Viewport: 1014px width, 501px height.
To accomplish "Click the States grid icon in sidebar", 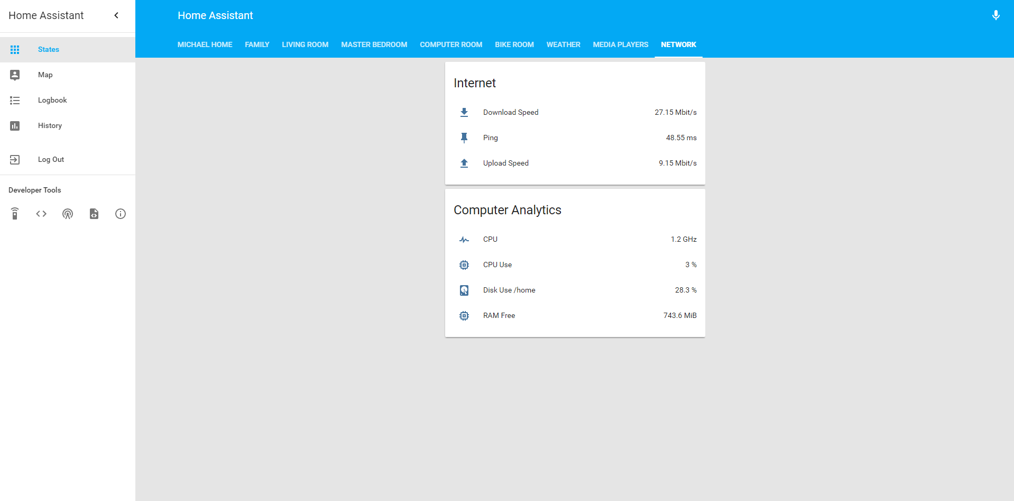I will coord(15,50).
